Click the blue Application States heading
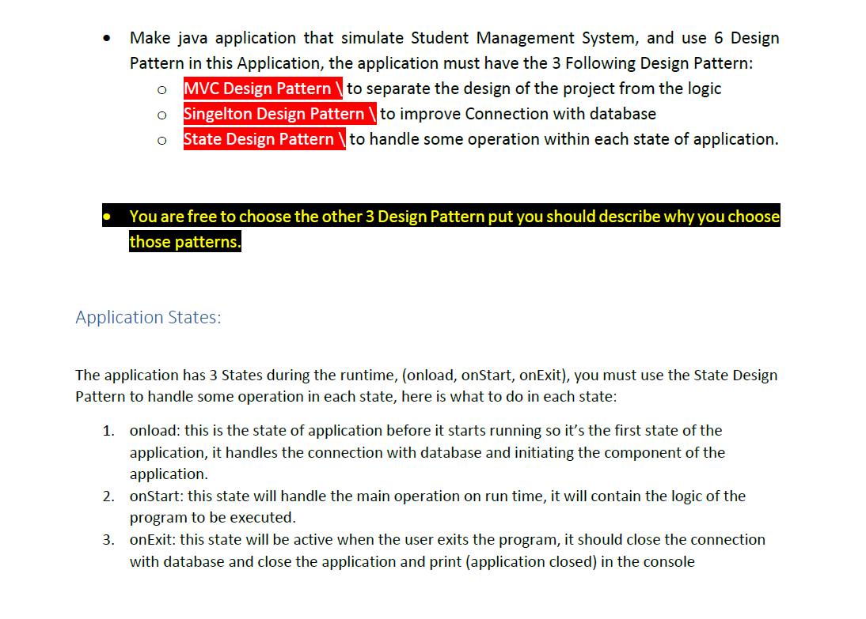Viewport: 866px width, 619px height. click(147, 317)
